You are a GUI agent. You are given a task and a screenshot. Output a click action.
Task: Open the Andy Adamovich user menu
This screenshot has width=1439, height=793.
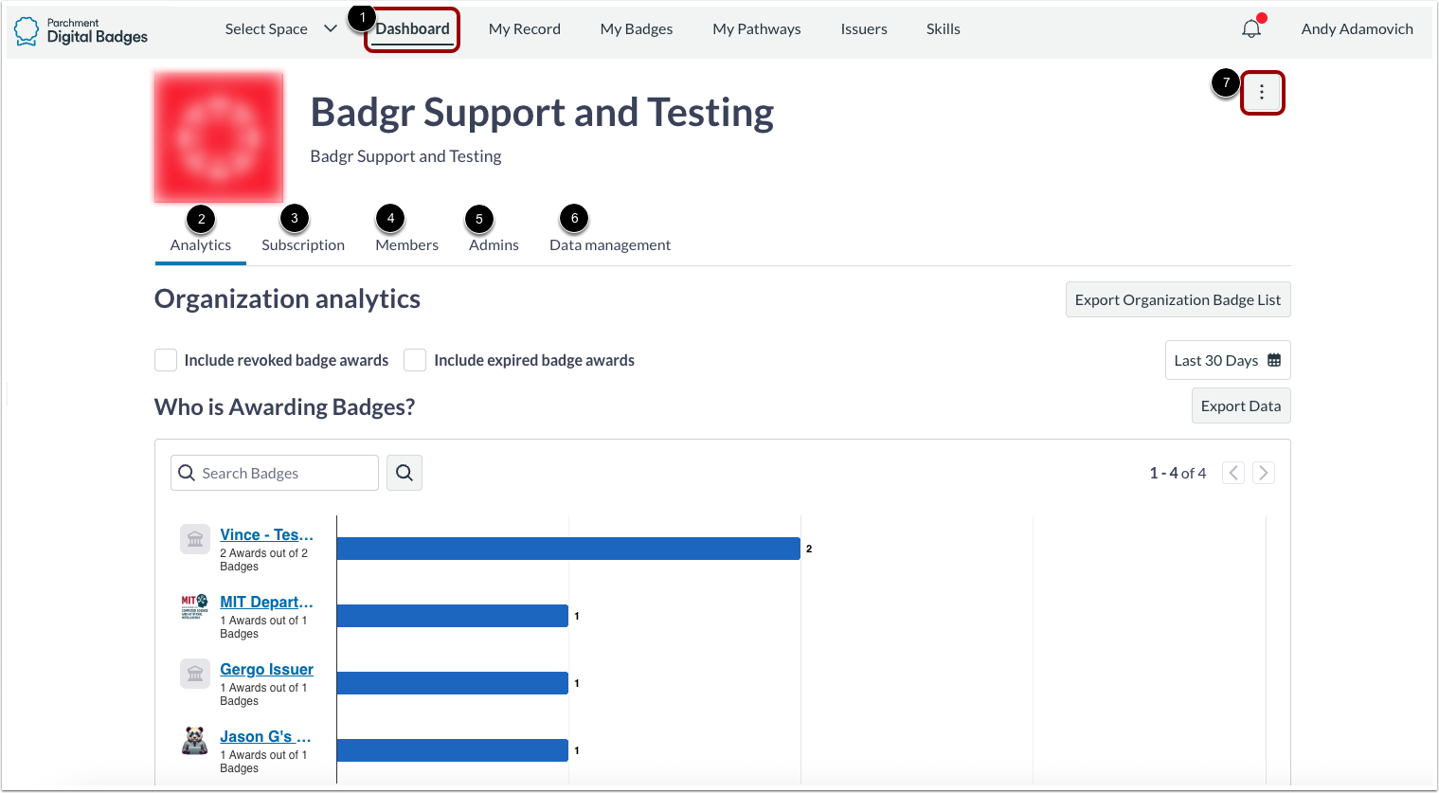(1357, 29)
